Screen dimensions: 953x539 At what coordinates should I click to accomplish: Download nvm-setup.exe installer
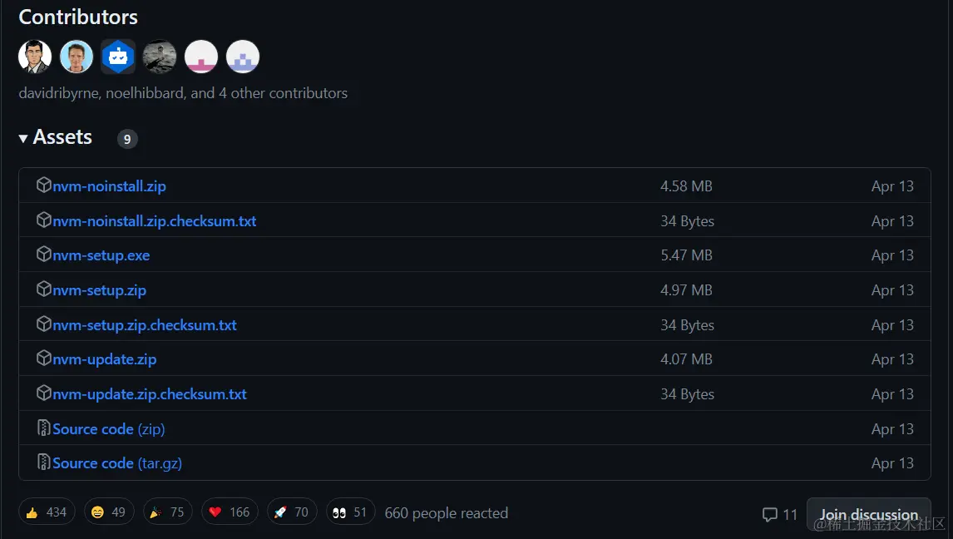click(101, 255)
